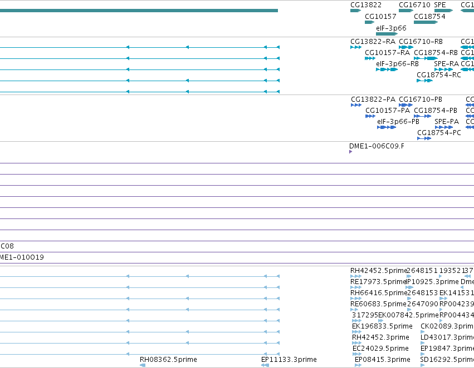The height and width of the screenshot is (368, 474).
Task: Click transcript label CG16710-RB
Action: 421,41
